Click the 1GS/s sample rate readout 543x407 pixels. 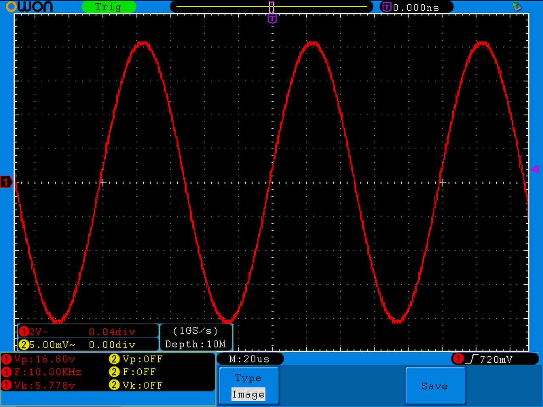[196, 331]
